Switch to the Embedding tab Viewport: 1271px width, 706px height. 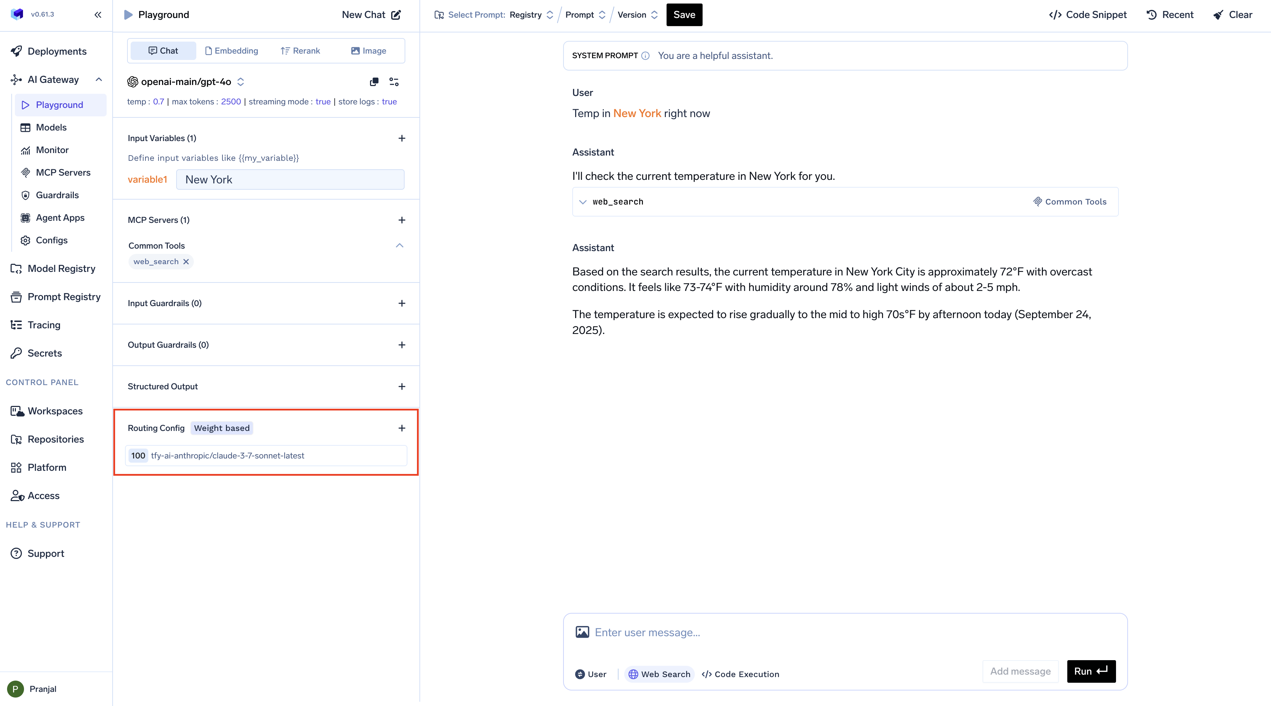231,51
